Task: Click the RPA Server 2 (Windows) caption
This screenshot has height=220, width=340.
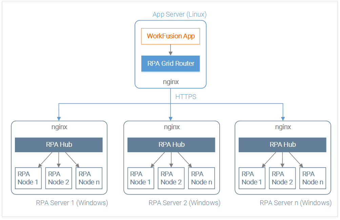Action: tap(184, 203)
